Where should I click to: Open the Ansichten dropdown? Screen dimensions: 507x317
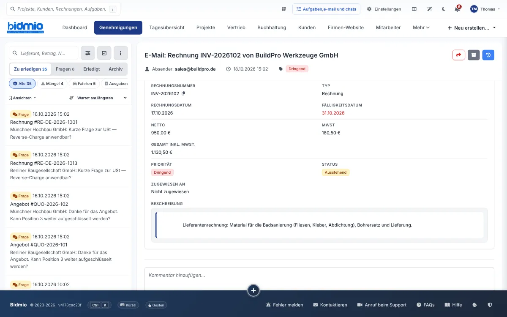point(22,98)
